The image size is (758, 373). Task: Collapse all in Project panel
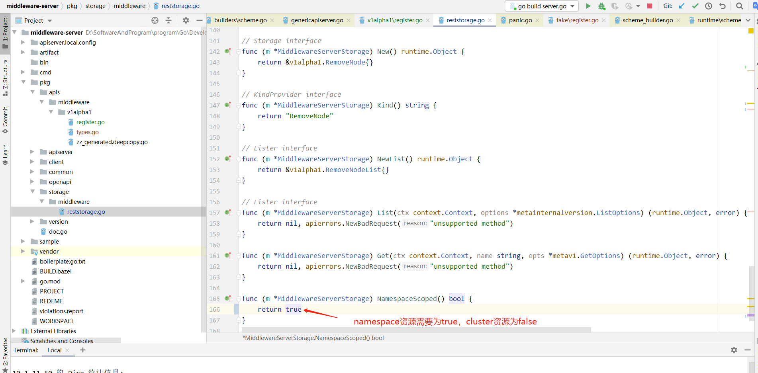(168, 20)
